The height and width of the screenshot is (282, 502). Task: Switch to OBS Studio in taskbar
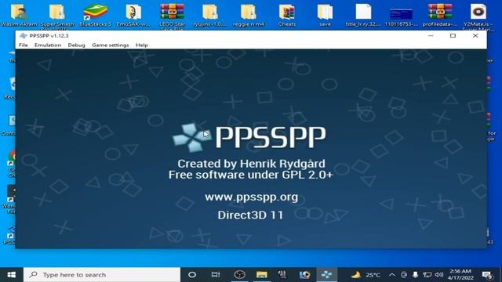pyautogui.click(x=239, y=275)
